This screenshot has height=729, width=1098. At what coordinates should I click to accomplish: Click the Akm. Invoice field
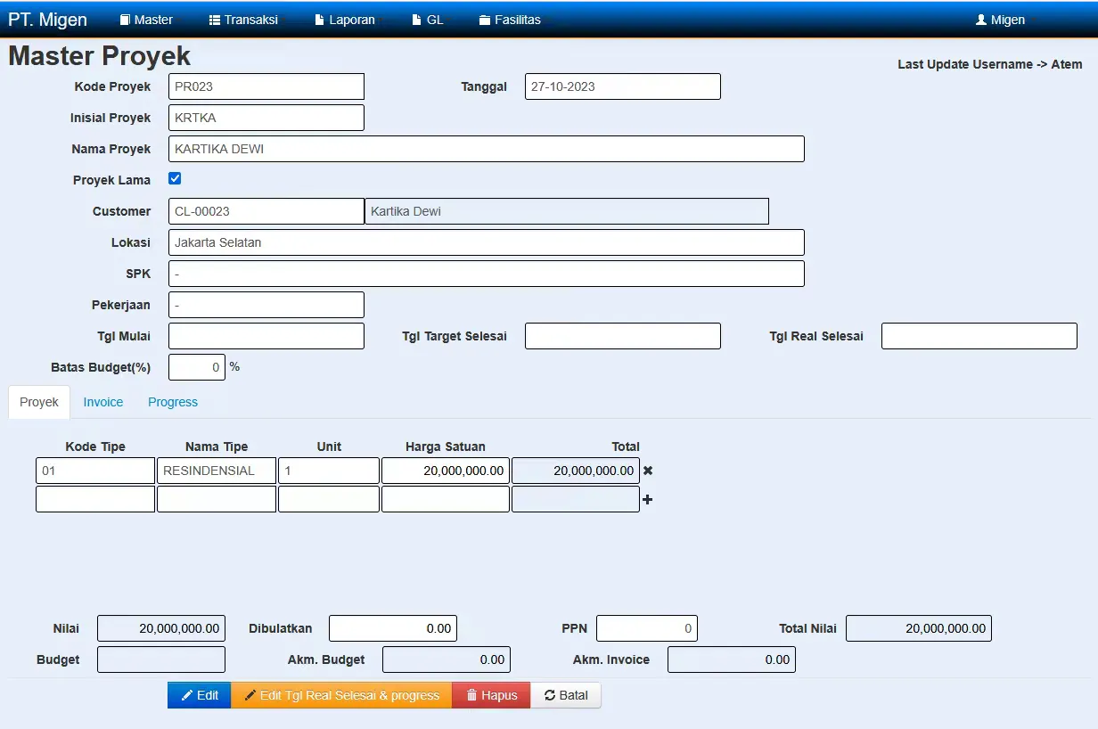pyautogui.click(x=732, y=659)
